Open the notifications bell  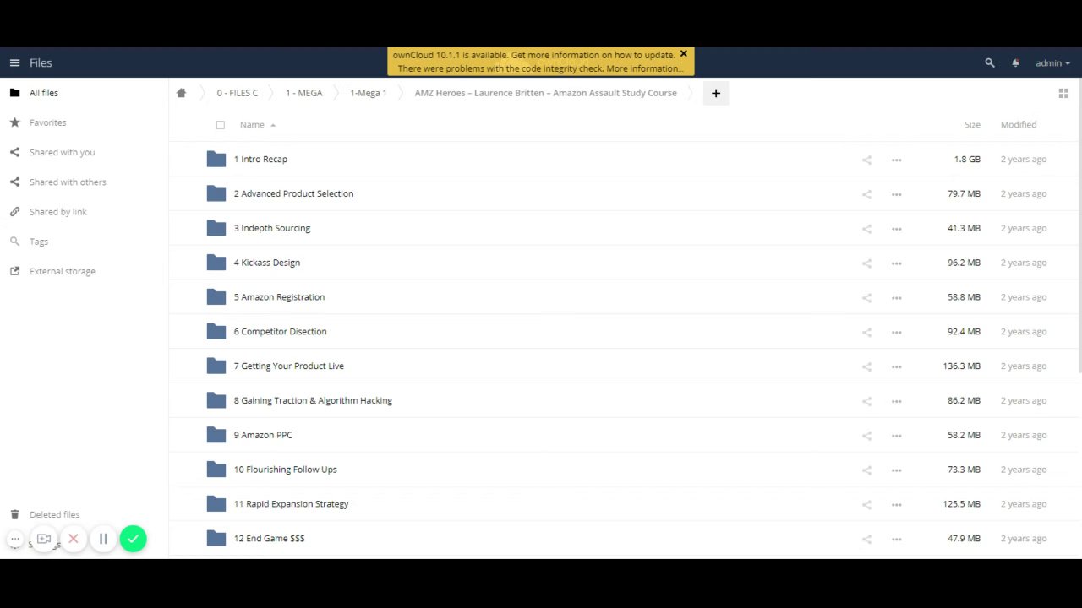point(1015,63)
